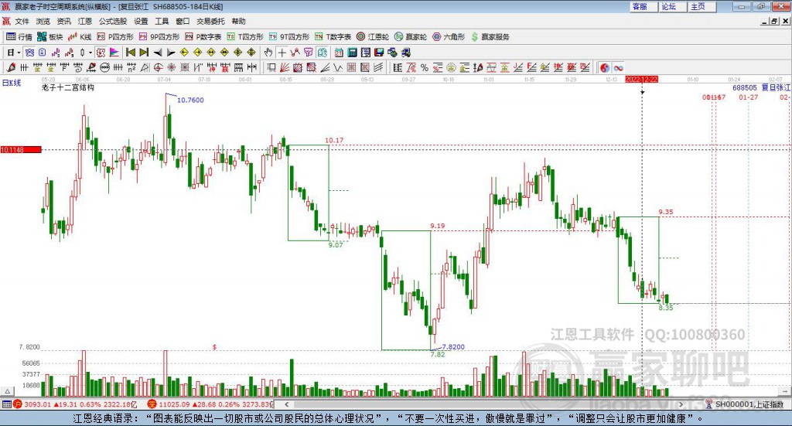
Task: Open 赢家服务 dollar-sign service
Action: (490, 36)
